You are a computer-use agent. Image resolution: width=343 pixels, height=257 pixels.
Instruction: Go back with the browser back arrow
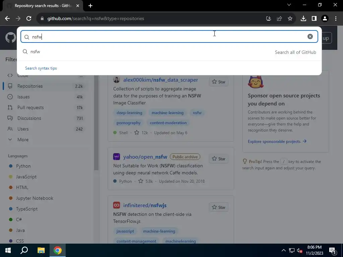[x=7, y=19]
